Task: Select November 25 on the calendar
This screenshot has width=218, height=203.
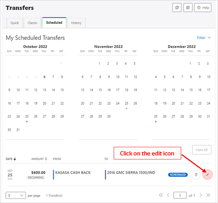Action: pyautogui.click(x=126, y=103)
